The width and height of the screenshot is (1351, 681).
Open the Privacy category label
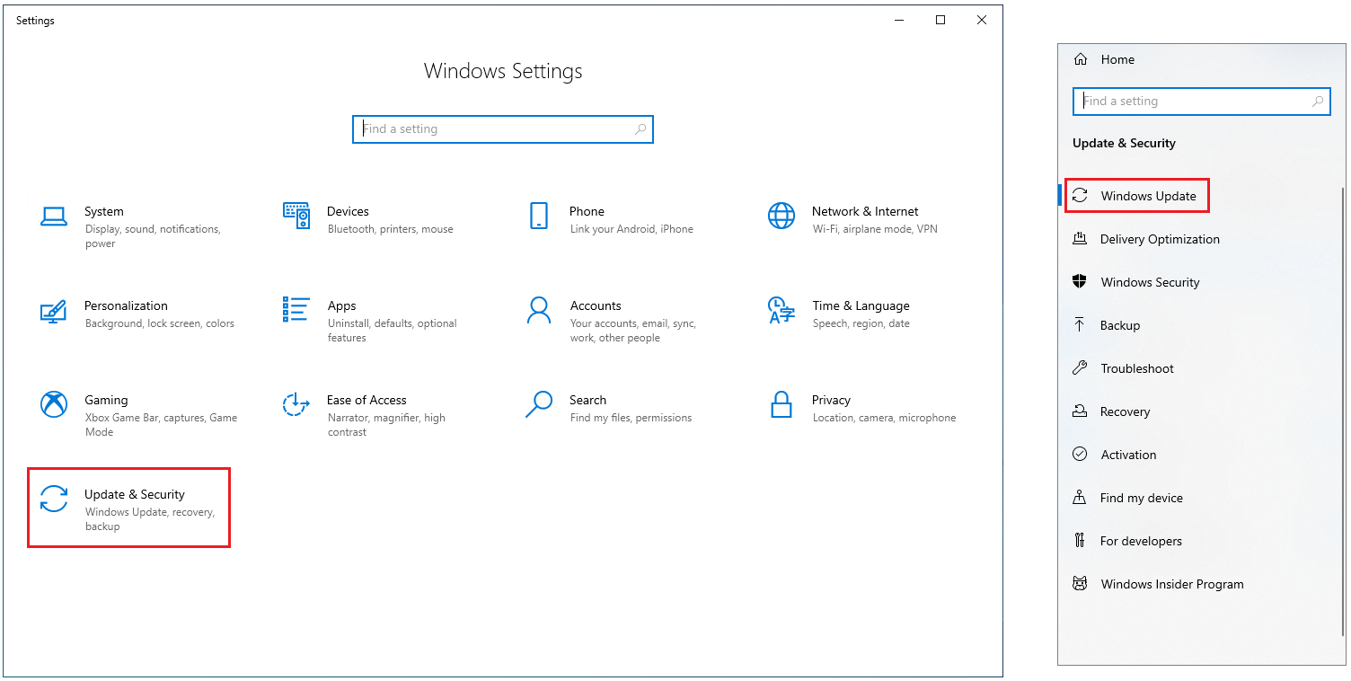point(831,400)
